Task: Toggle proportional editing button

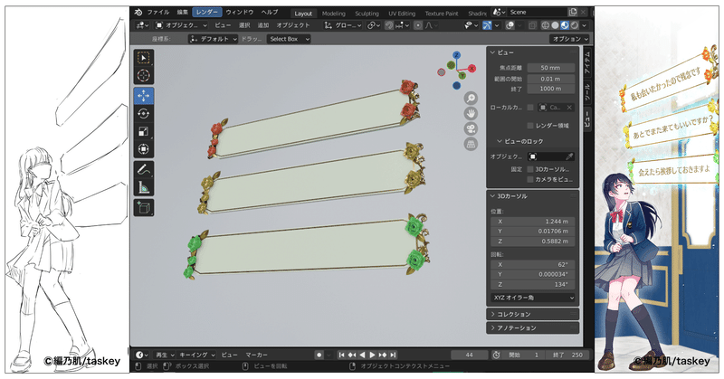Action: (x=418, y=25)
